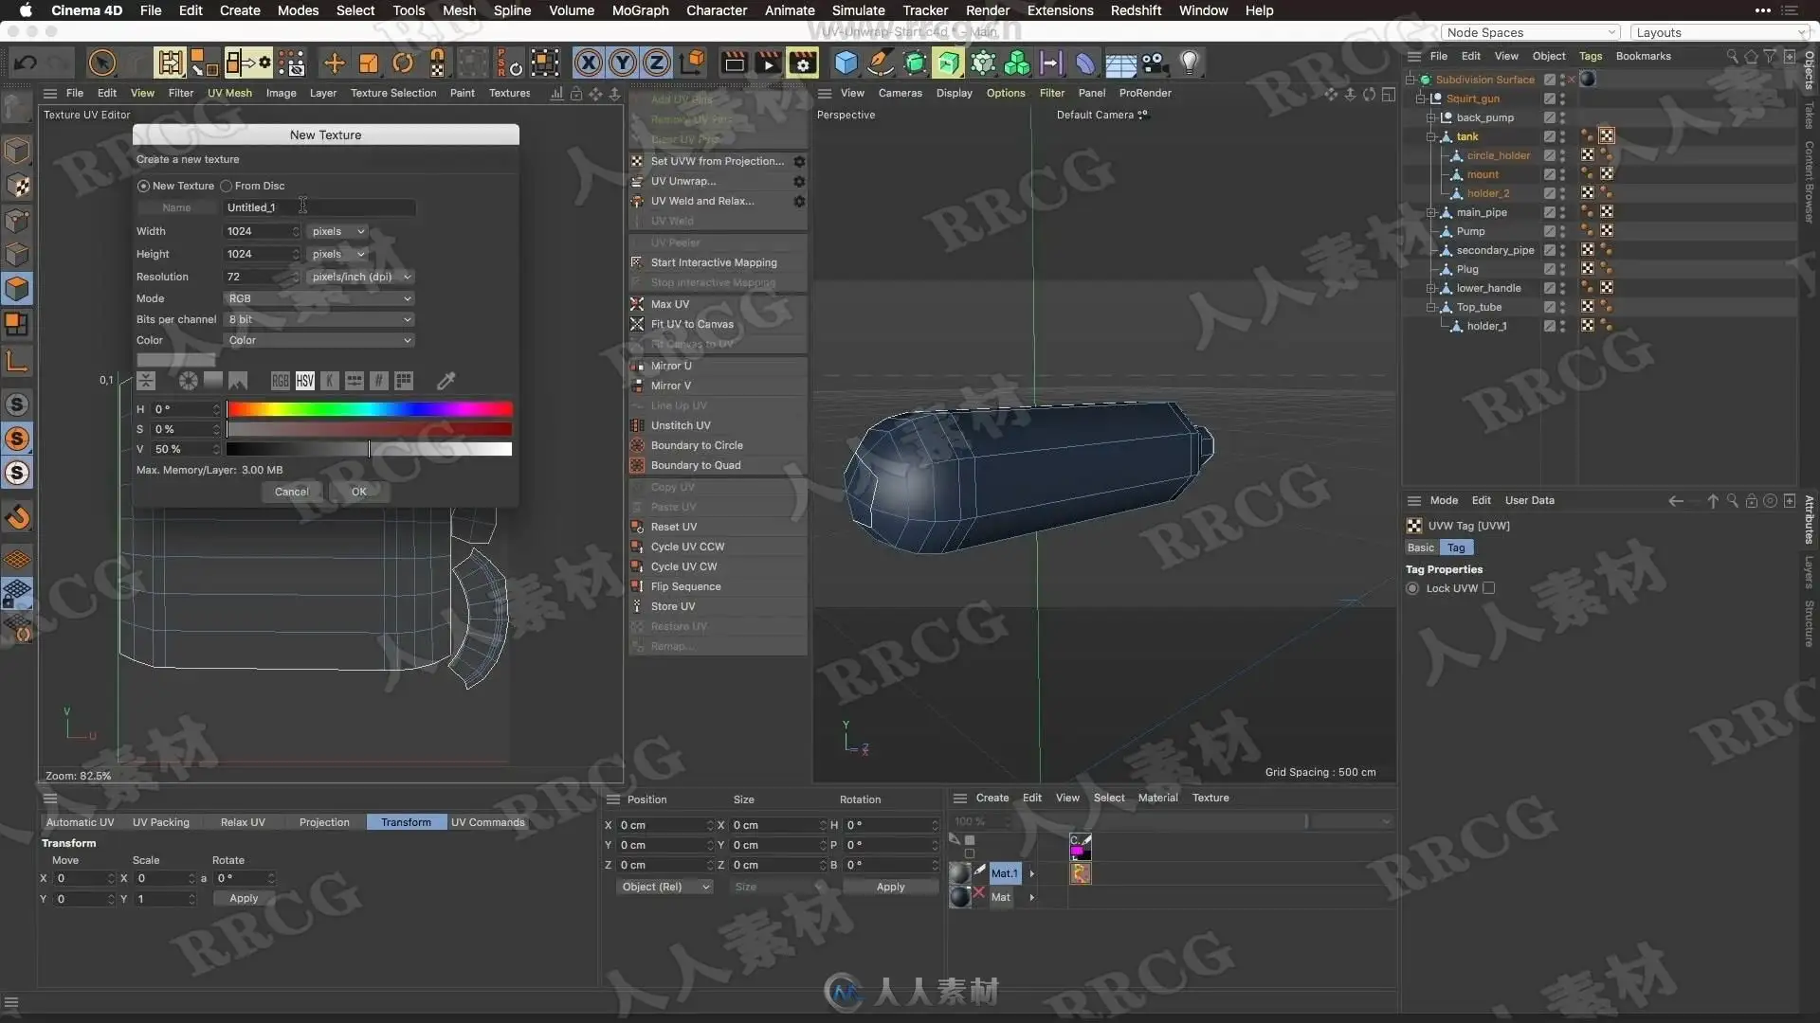Click the texture Name input field
Screen dimensions: 1820x1023
[319, 207]
